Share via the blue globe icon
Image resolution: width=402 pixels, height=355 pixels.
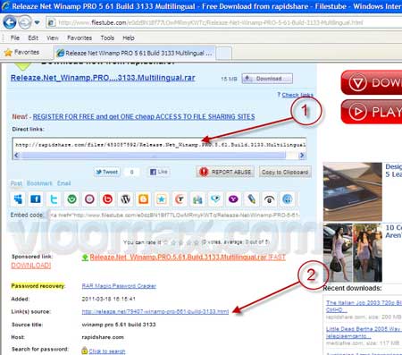pos(287,199)
